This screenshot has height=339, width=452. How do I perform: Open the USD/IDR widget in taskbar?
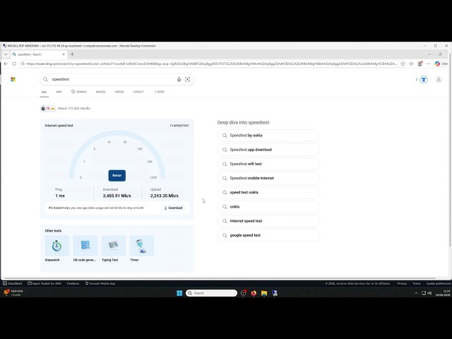pyautogui.click(x=13, y=293)
